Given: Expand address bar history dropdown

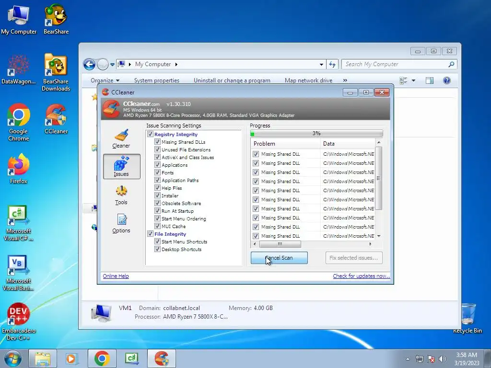Looking at the screenshot, I should pyautogui.click(x=321, y=65).
